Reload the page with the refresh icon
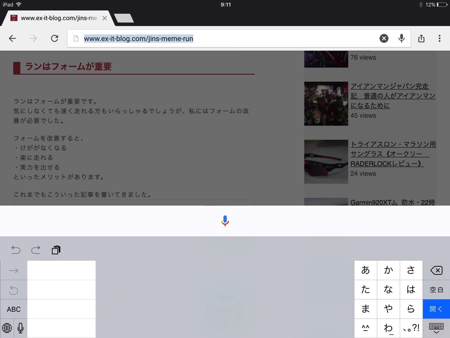The width and height of the screenshot is (450, 338). coord(55,38)
